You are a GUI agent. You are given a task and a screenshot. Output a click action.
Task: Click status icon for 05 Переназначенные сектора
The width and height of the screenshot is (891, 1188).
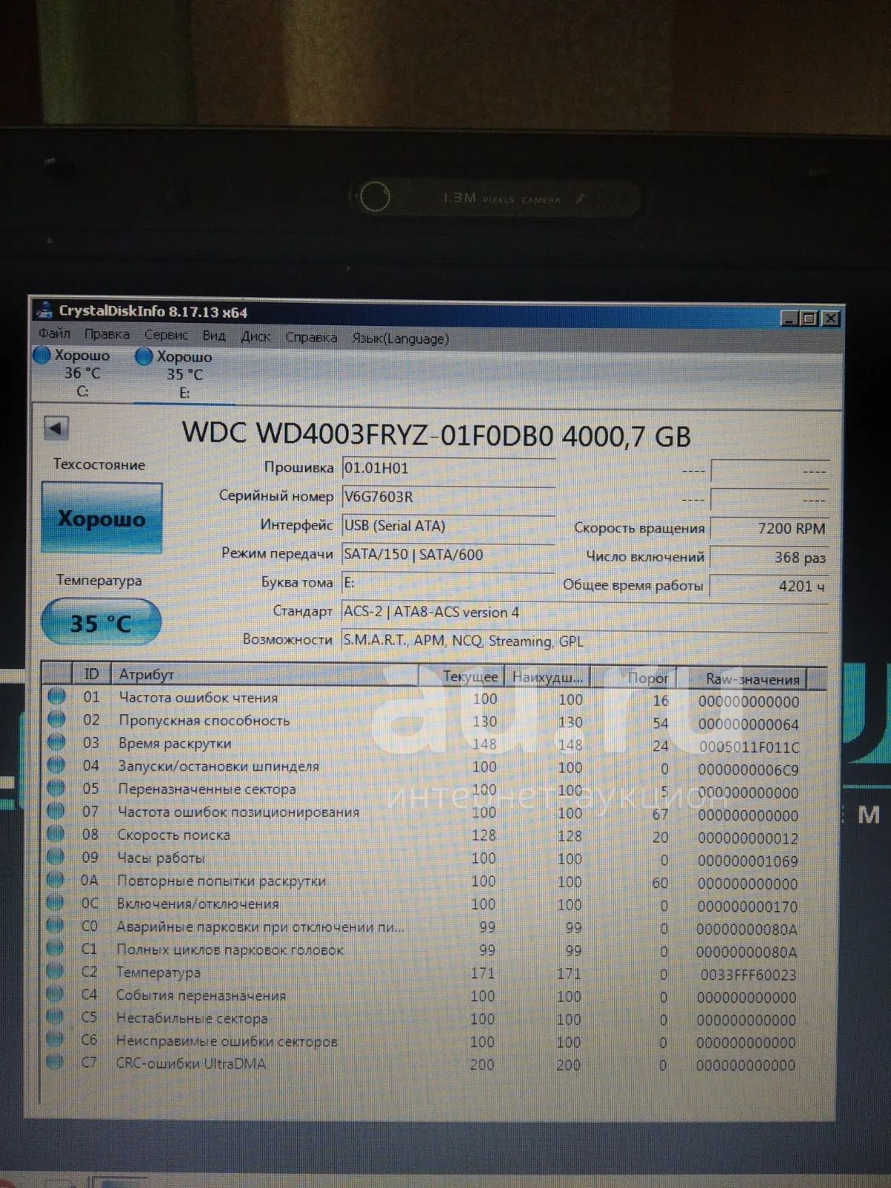click(56, 788)
